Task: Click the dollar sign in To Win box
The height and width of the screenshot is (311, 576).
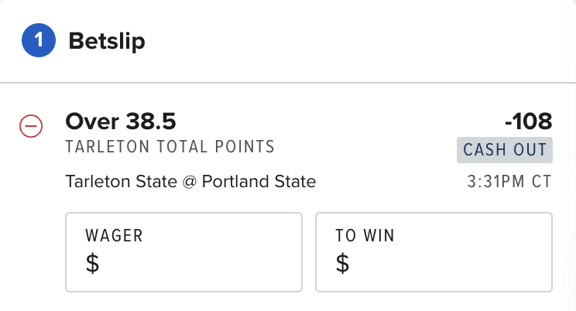Action: tap(342, 263)
